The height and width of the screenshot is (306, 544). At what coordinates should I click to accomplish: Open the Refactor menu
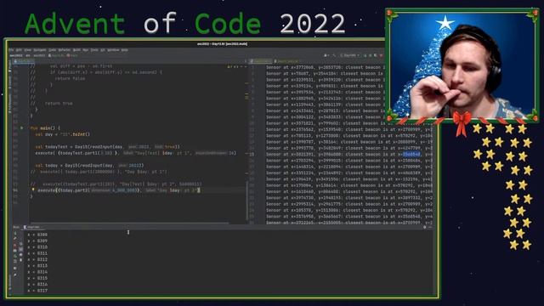coord(65,50)
